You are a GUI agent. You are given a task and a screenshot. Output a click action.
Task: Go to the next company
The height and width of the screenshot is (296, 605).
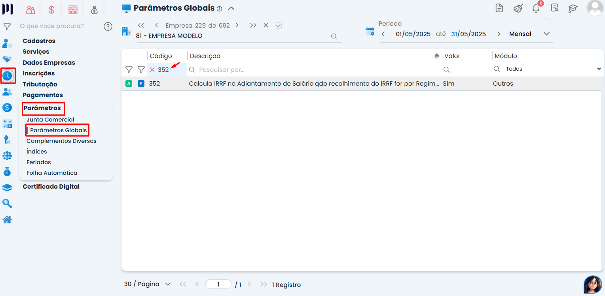[237, 25]
